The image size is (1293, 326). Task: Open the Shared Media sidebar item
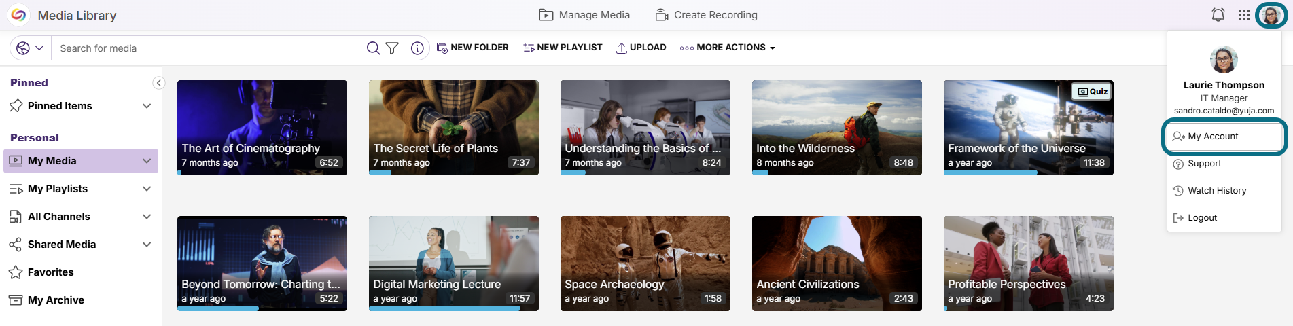click(81, 244)
